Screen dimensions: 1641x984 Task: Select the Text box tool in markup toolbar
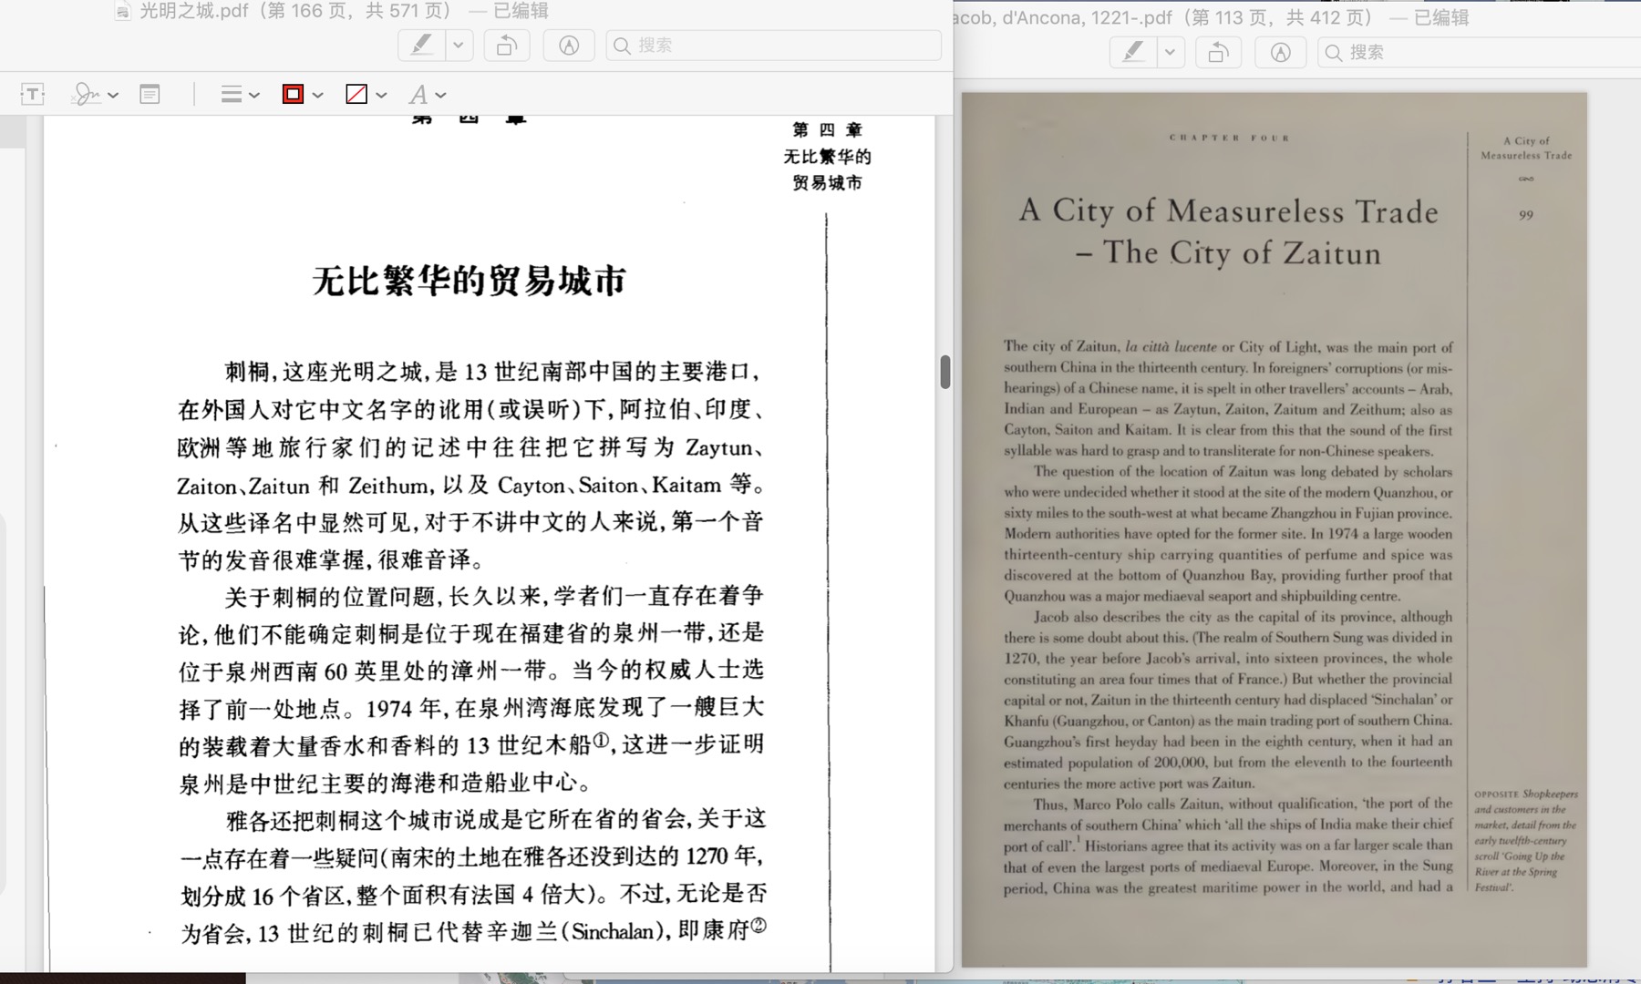[x=33, y=94]
